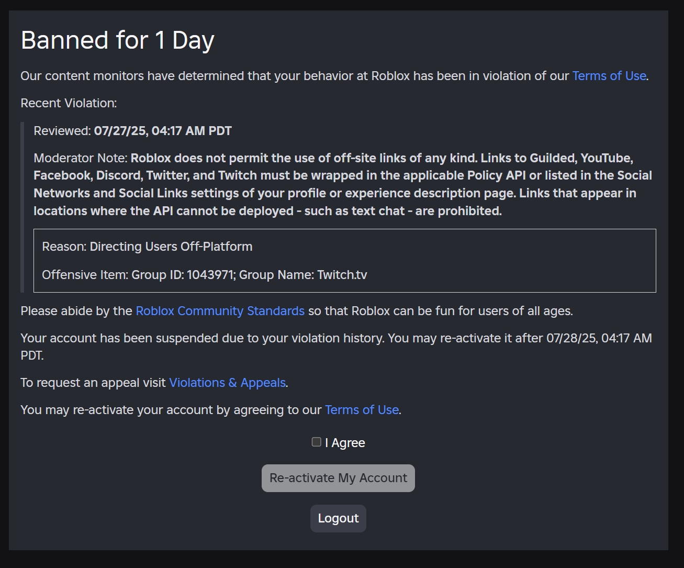Visit the Violations & Appeals page link
This screenshot has width=684, height=568.
point(227,383)
